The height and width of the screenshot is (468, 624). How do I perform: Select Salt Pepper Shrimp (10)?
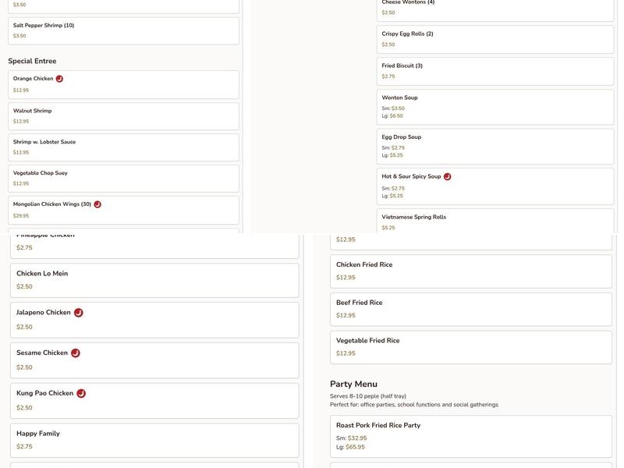[x=123, y=30]
